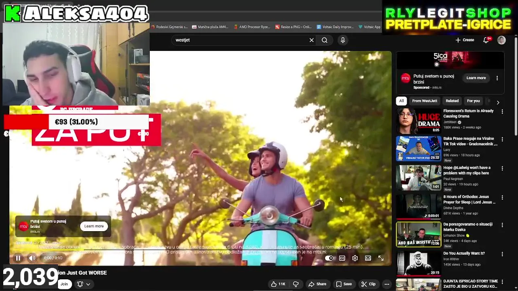
Task: Open AMD Procesor Ryze bookmark
Action: click(x=251, y=27)
